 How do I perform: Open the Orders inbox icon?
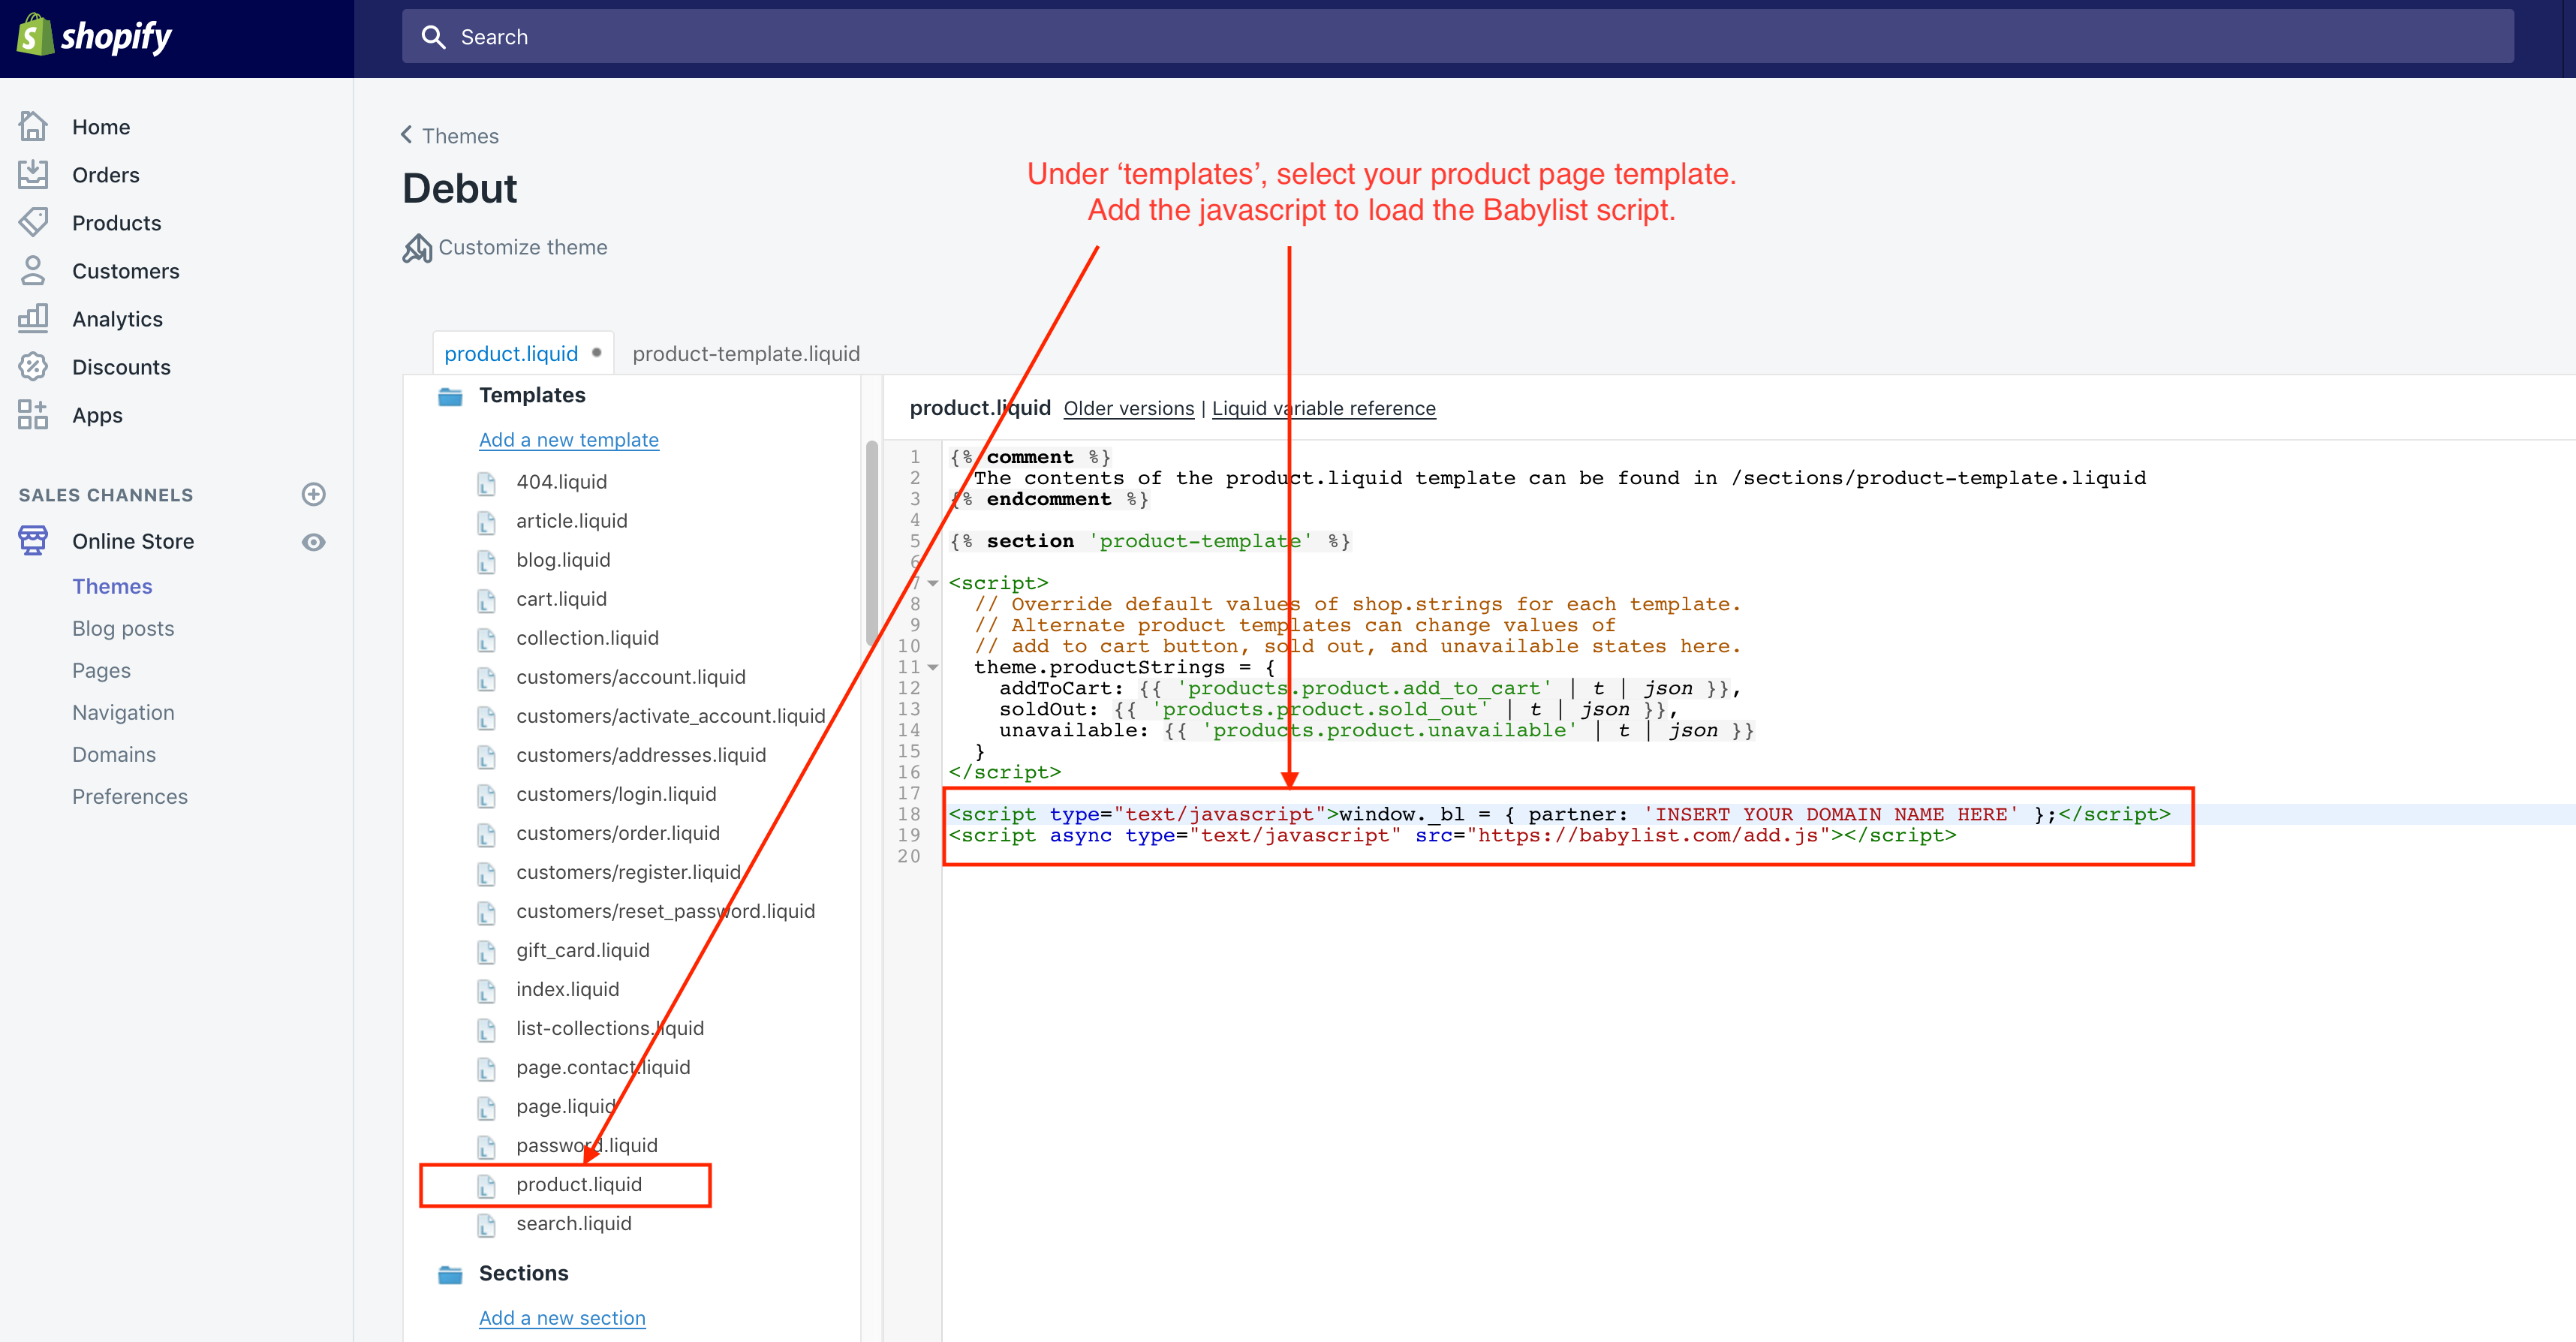click(x=33, y=174)
